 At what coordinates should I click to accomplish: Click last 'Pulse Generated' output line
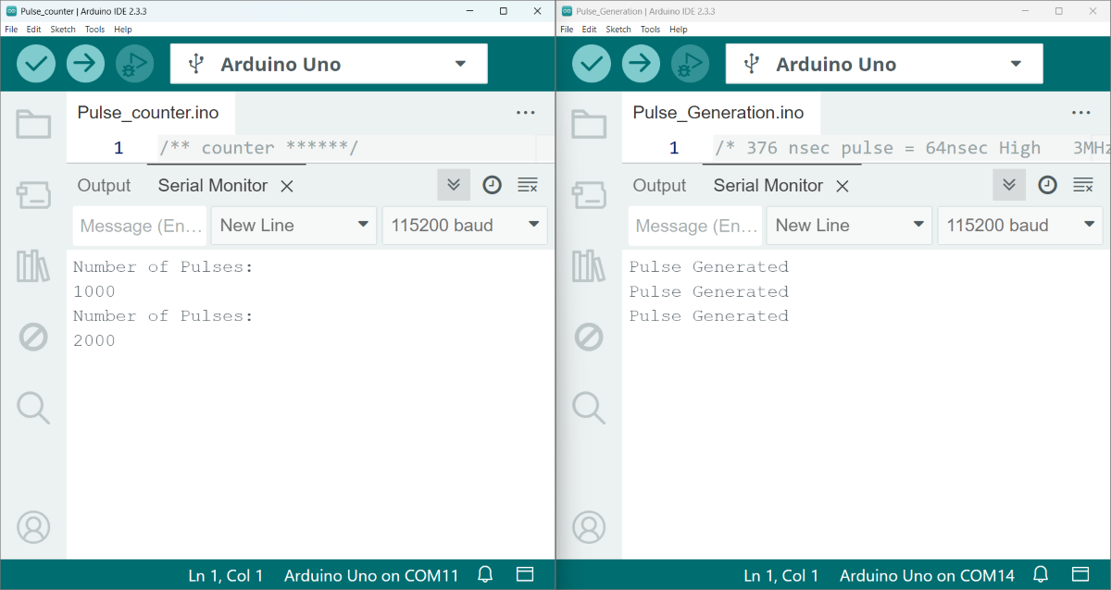tap(709, 315)
